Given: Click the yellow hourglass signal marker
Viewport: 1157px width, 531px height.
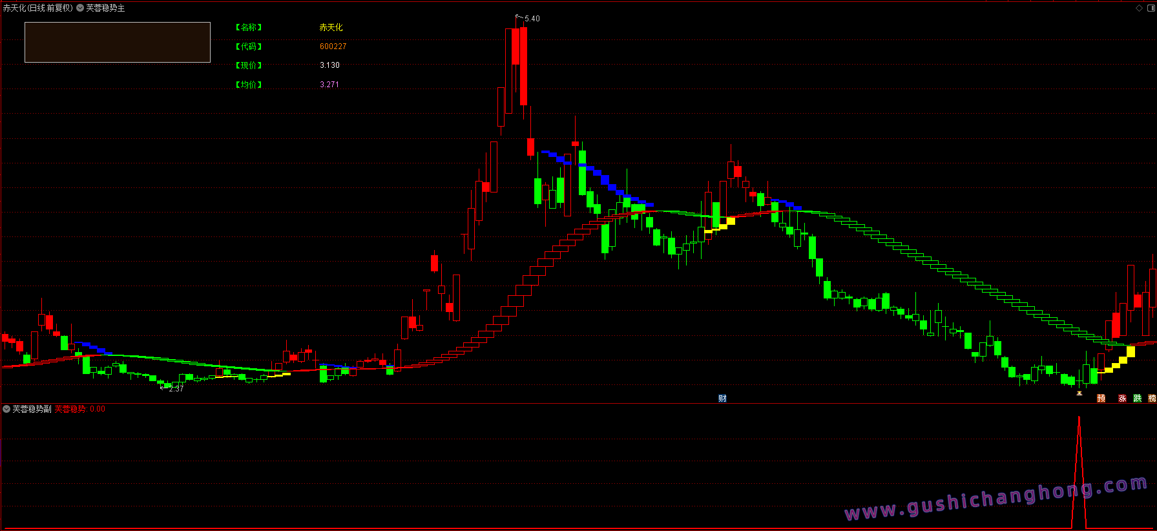Looking at the screenshot, I should (1079, 393).
